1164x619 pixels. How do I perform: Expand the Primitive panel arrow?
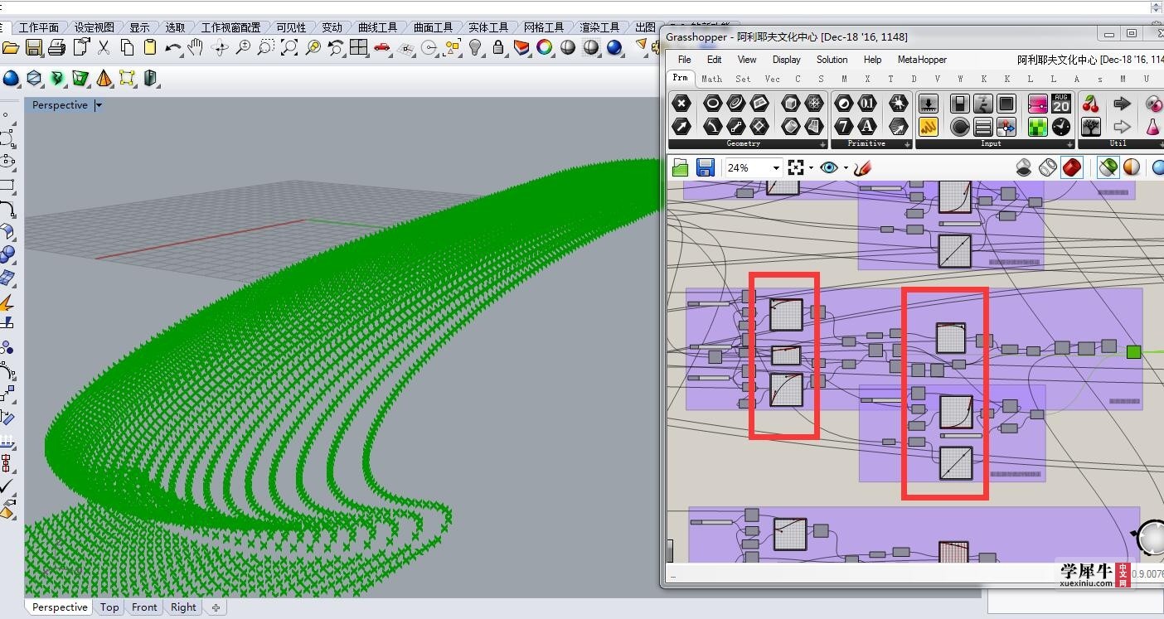pos(907,144)
